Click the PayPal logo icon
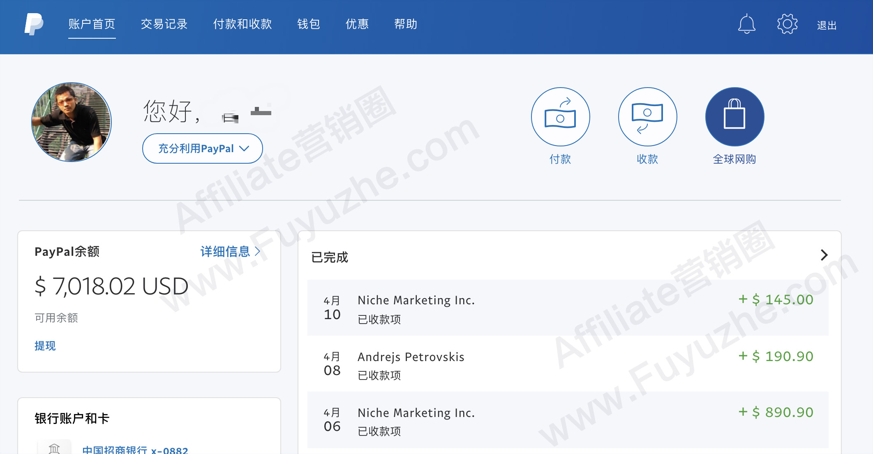873x454 pixels. 34,24
